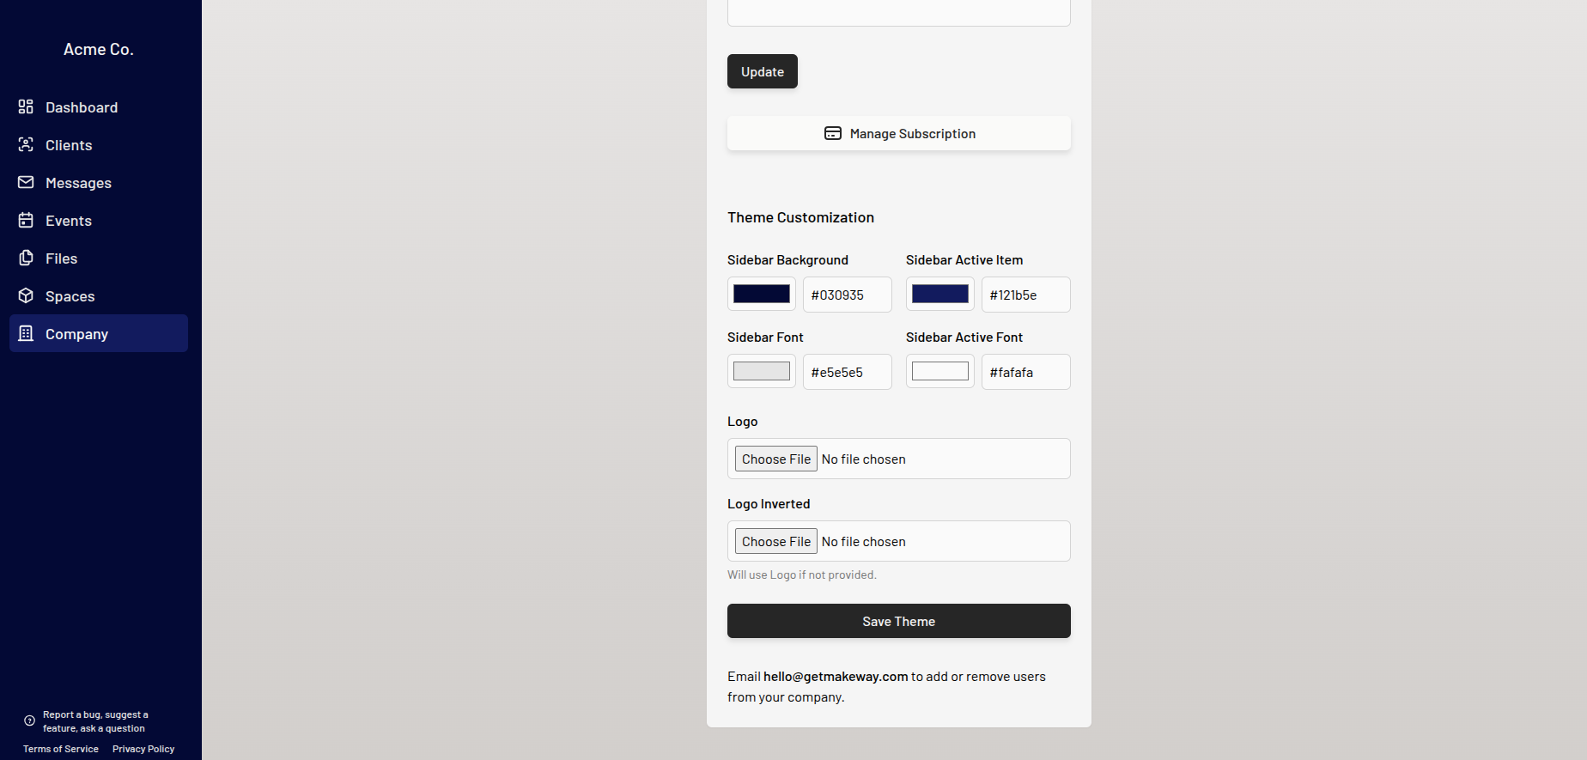1587x760 pixels.
Task: Navigate to Events
Action: (99, 220)
